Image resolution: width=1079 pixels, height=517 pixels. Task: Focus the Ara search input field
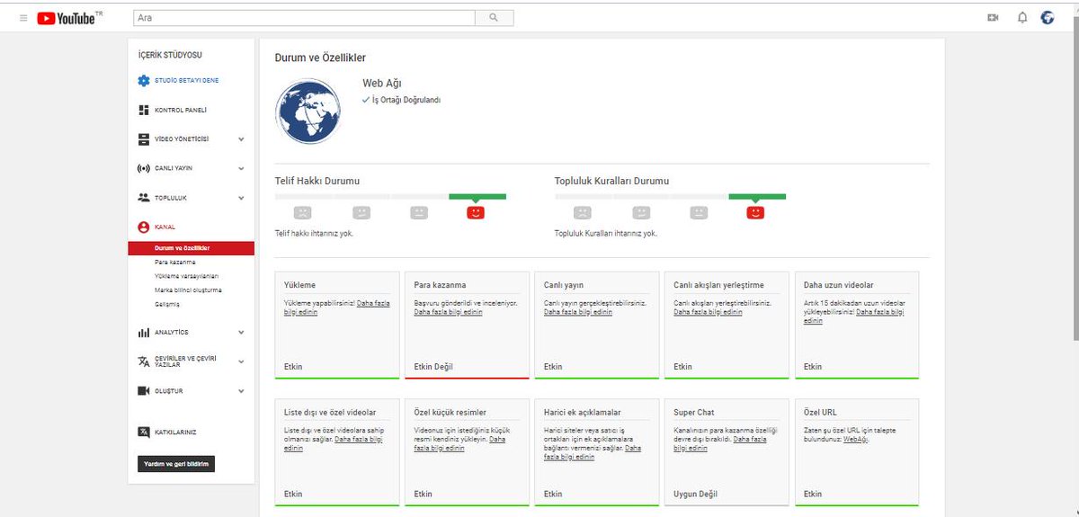coord(303,17)
